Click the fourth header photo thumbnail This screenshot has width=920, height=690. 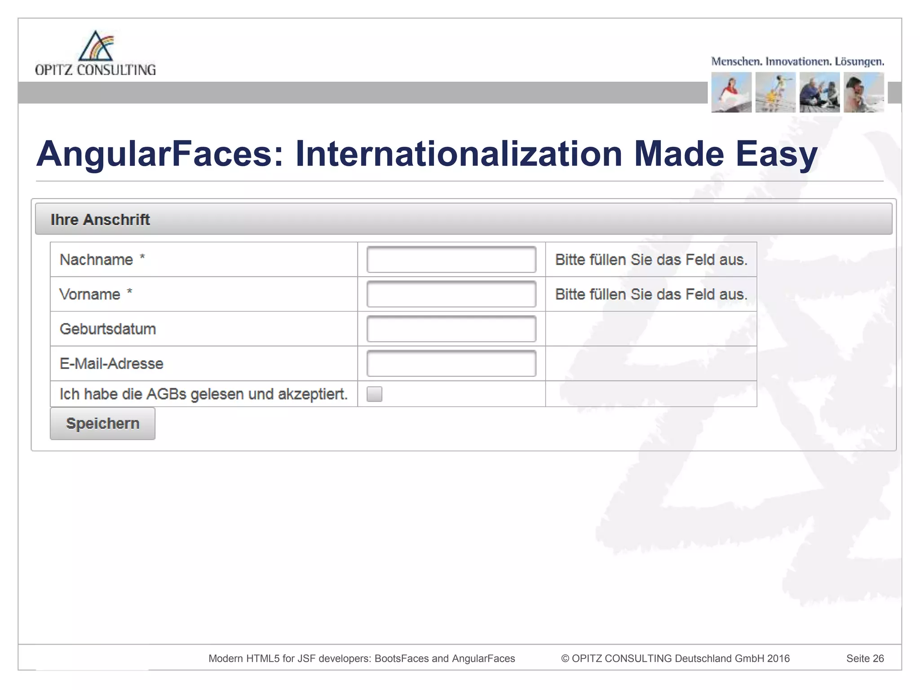(x=863, y=93)
